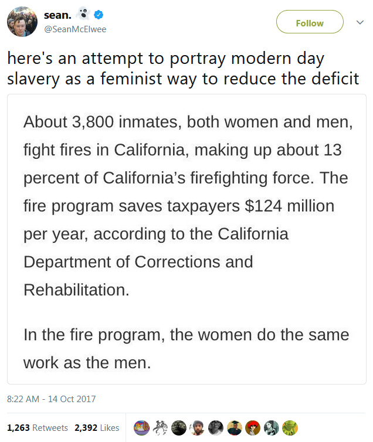Open the dark camouflage liker avatar
Screen dimensions: 373x442
[x=178, y=427]
